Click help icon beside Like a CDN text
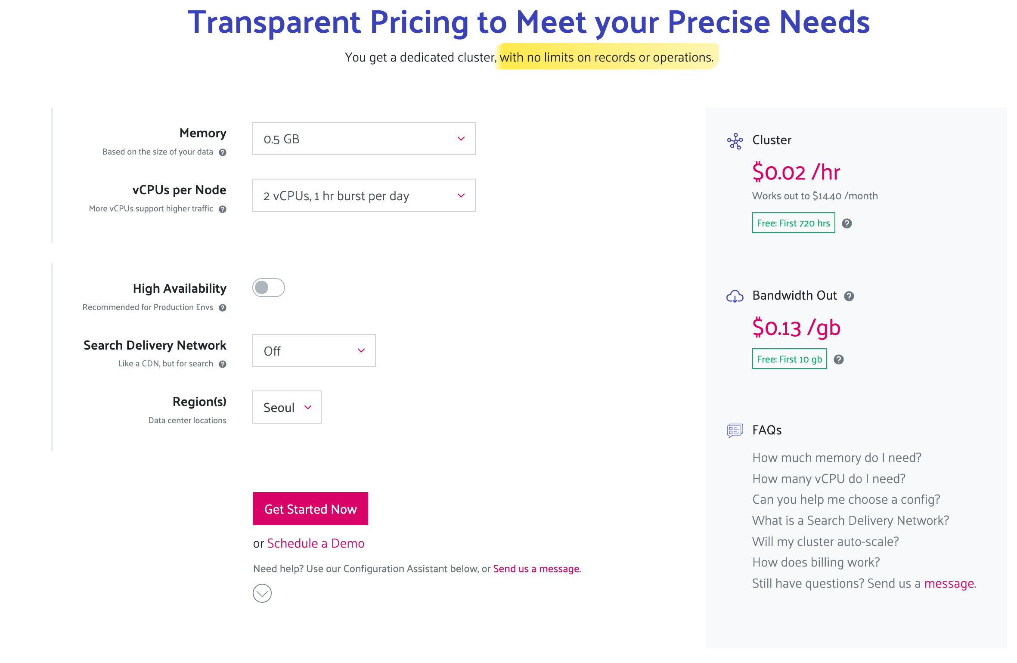 pos(223,364)
